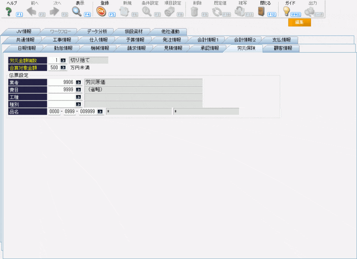Screen dimensions: 357x259
Task: Click the 表示 magnifying glass icon
Action: point(77,12)
